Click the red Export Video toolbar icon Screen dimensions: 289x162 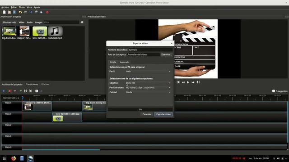[47, 12]
